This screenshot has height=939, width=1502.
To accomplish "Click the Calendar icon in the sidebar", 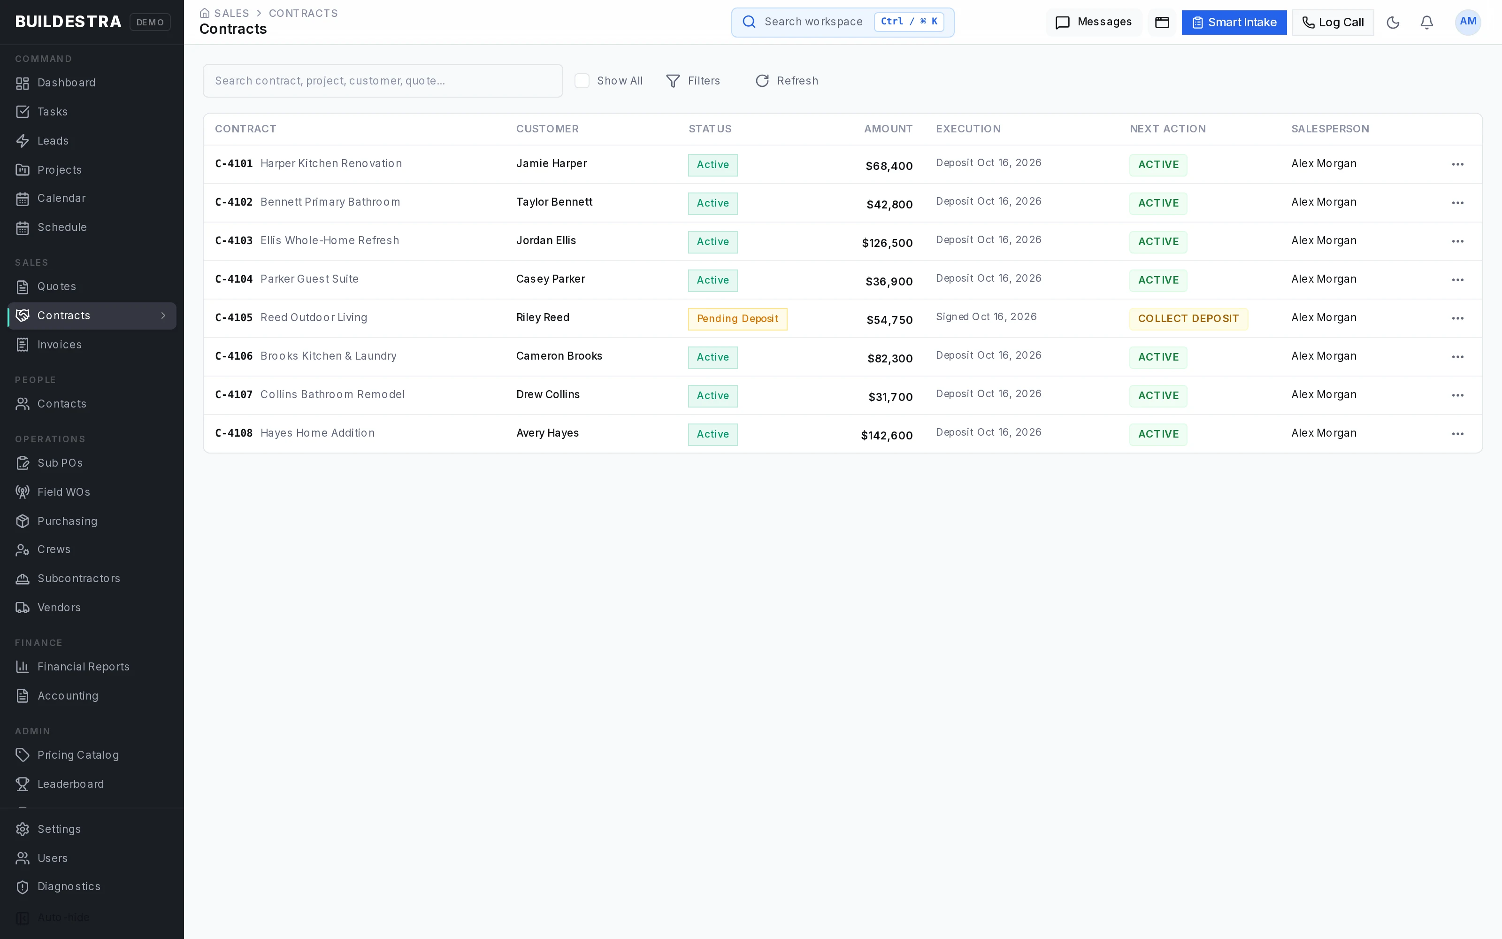I will (23, 199).
